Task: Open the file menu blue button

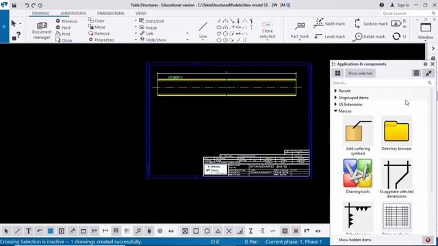Action: tap(4, 27)
